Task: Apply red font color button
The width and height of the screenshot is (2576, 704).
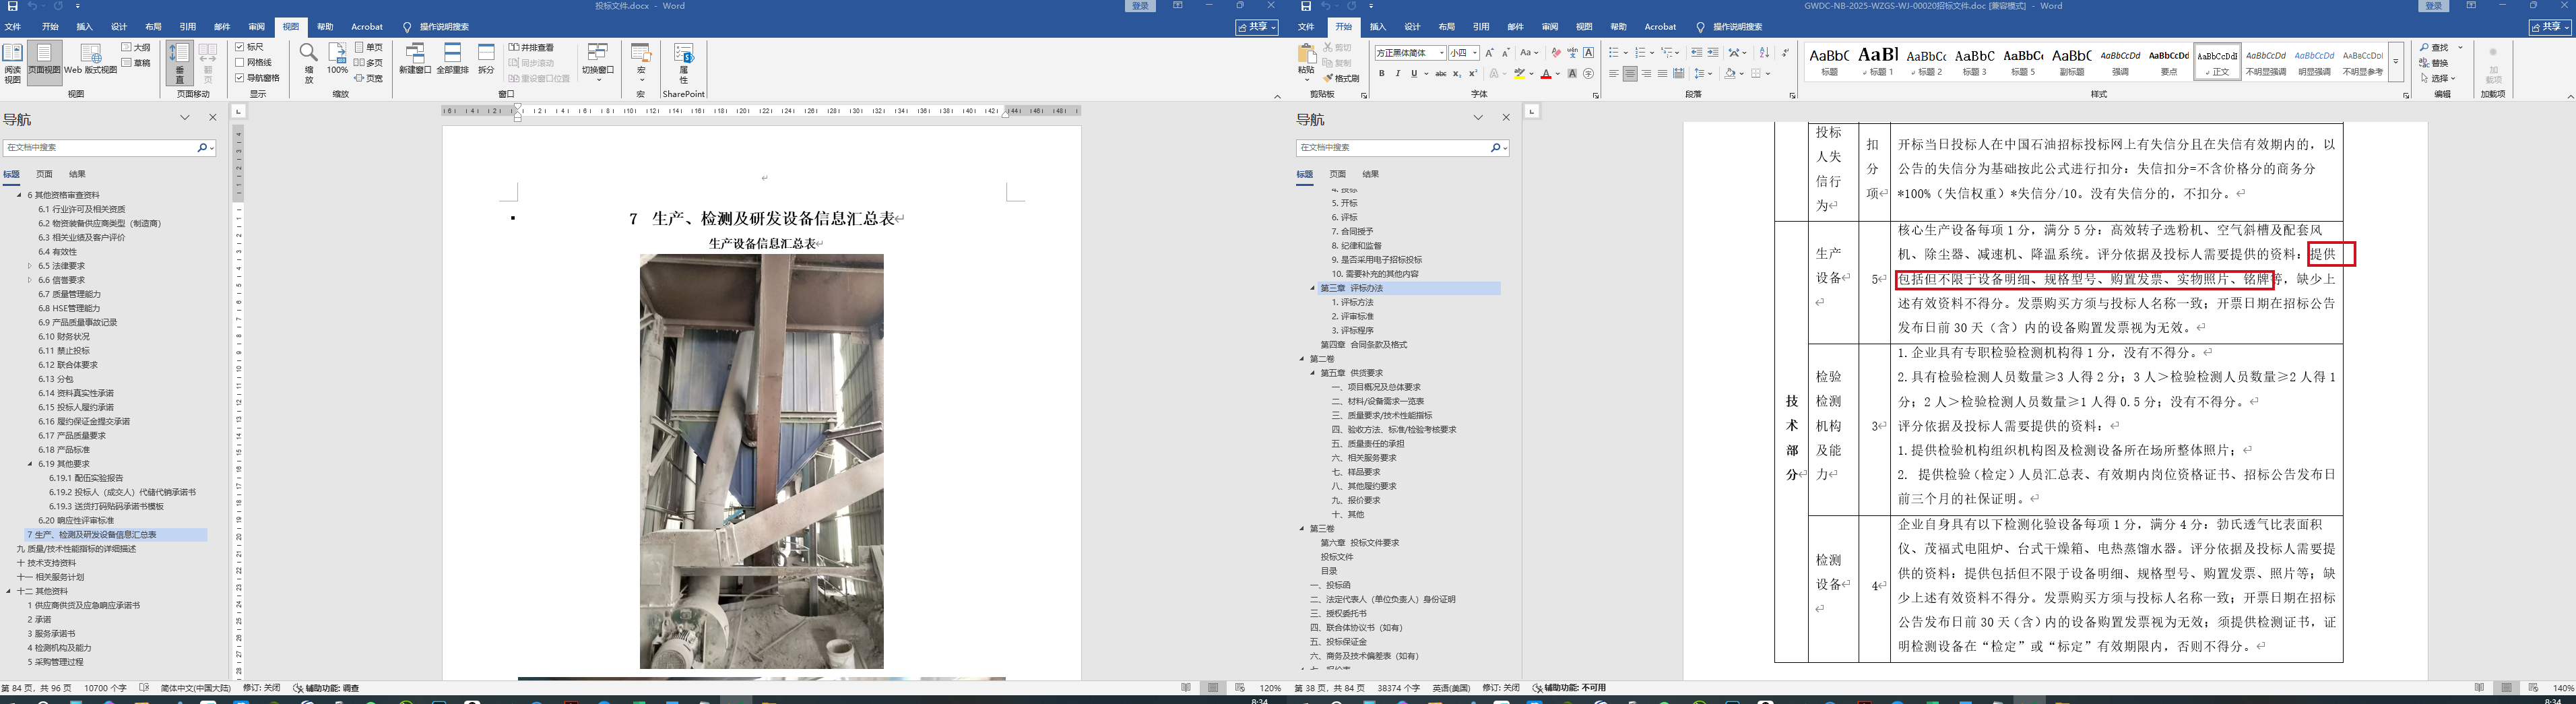Action: (x=1546, y=73)
